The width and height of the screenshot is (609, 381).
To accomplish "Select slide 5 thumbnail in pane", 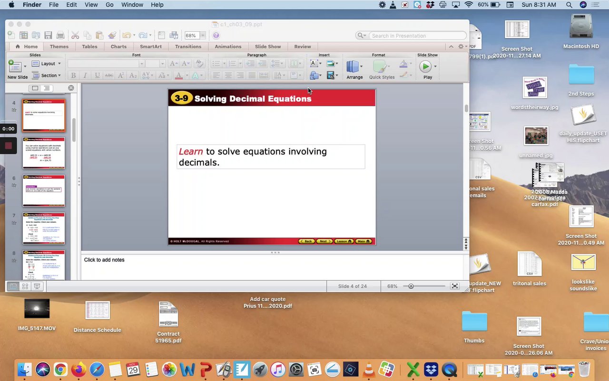I will point(44,153).
